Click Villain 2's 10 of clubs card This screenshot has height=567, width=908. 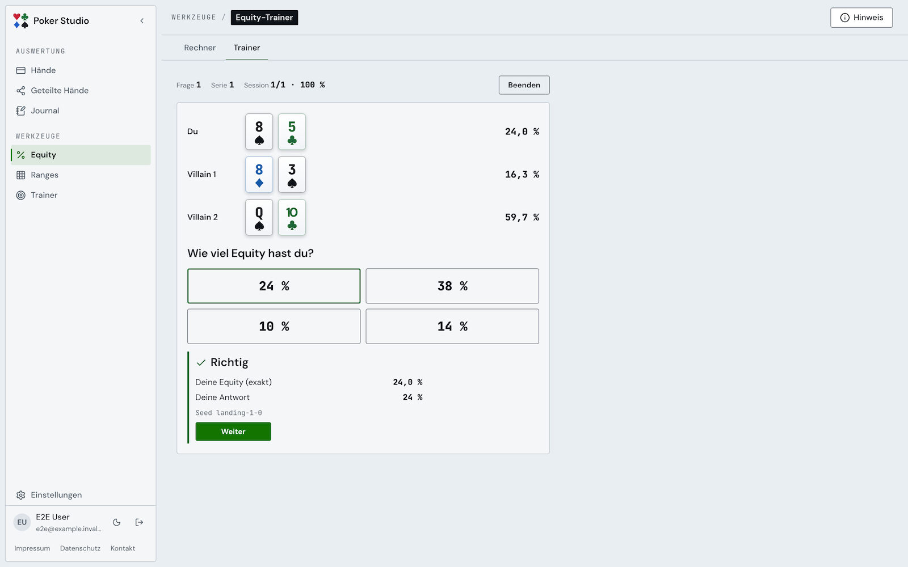tap(292, 217)
